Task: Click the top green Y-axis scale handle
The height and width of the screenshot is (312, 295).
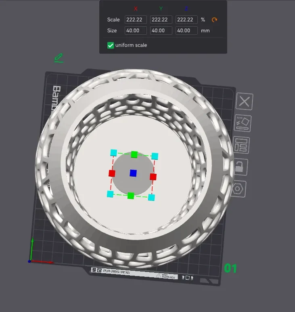Action: coord(134,154)
